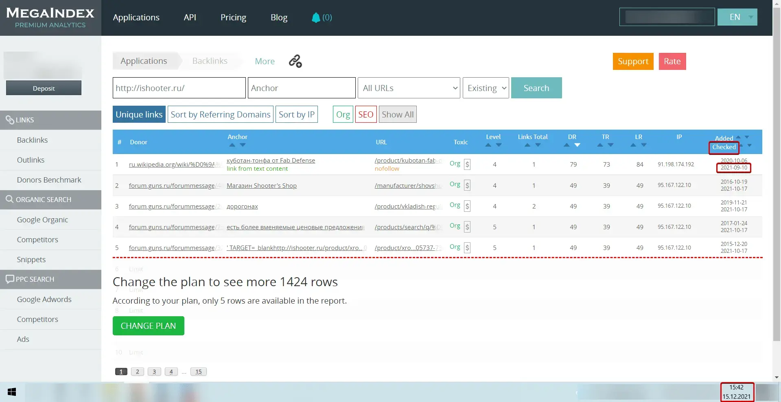Viewport: 781px width, 402px height.
Task: Click the dollar icon in row 4
Action: pyautogui.click(x=467, y=227)
